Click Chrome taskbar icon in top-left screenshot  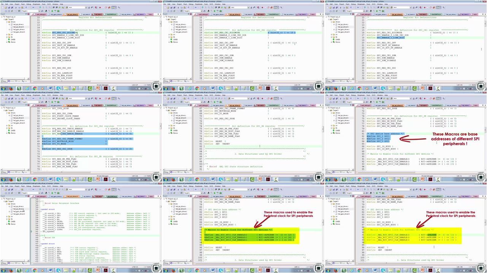click(35, 88)
